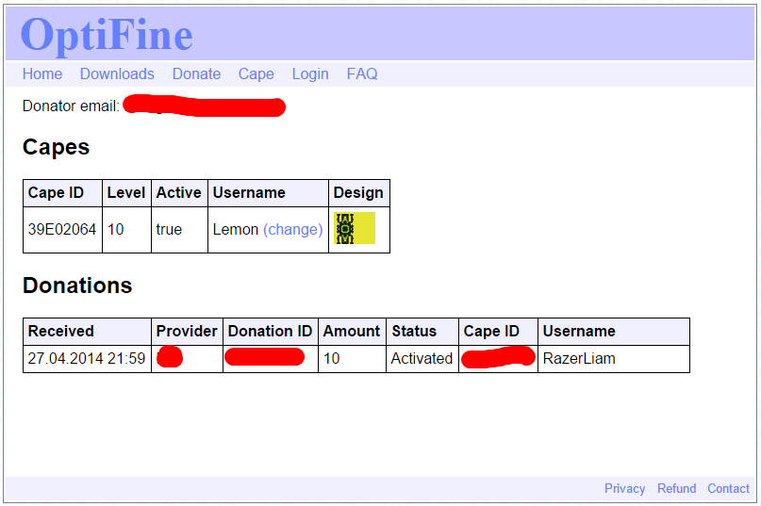761x506 pixels.
Task: Click the Donation ID column header
Action: 270,331
